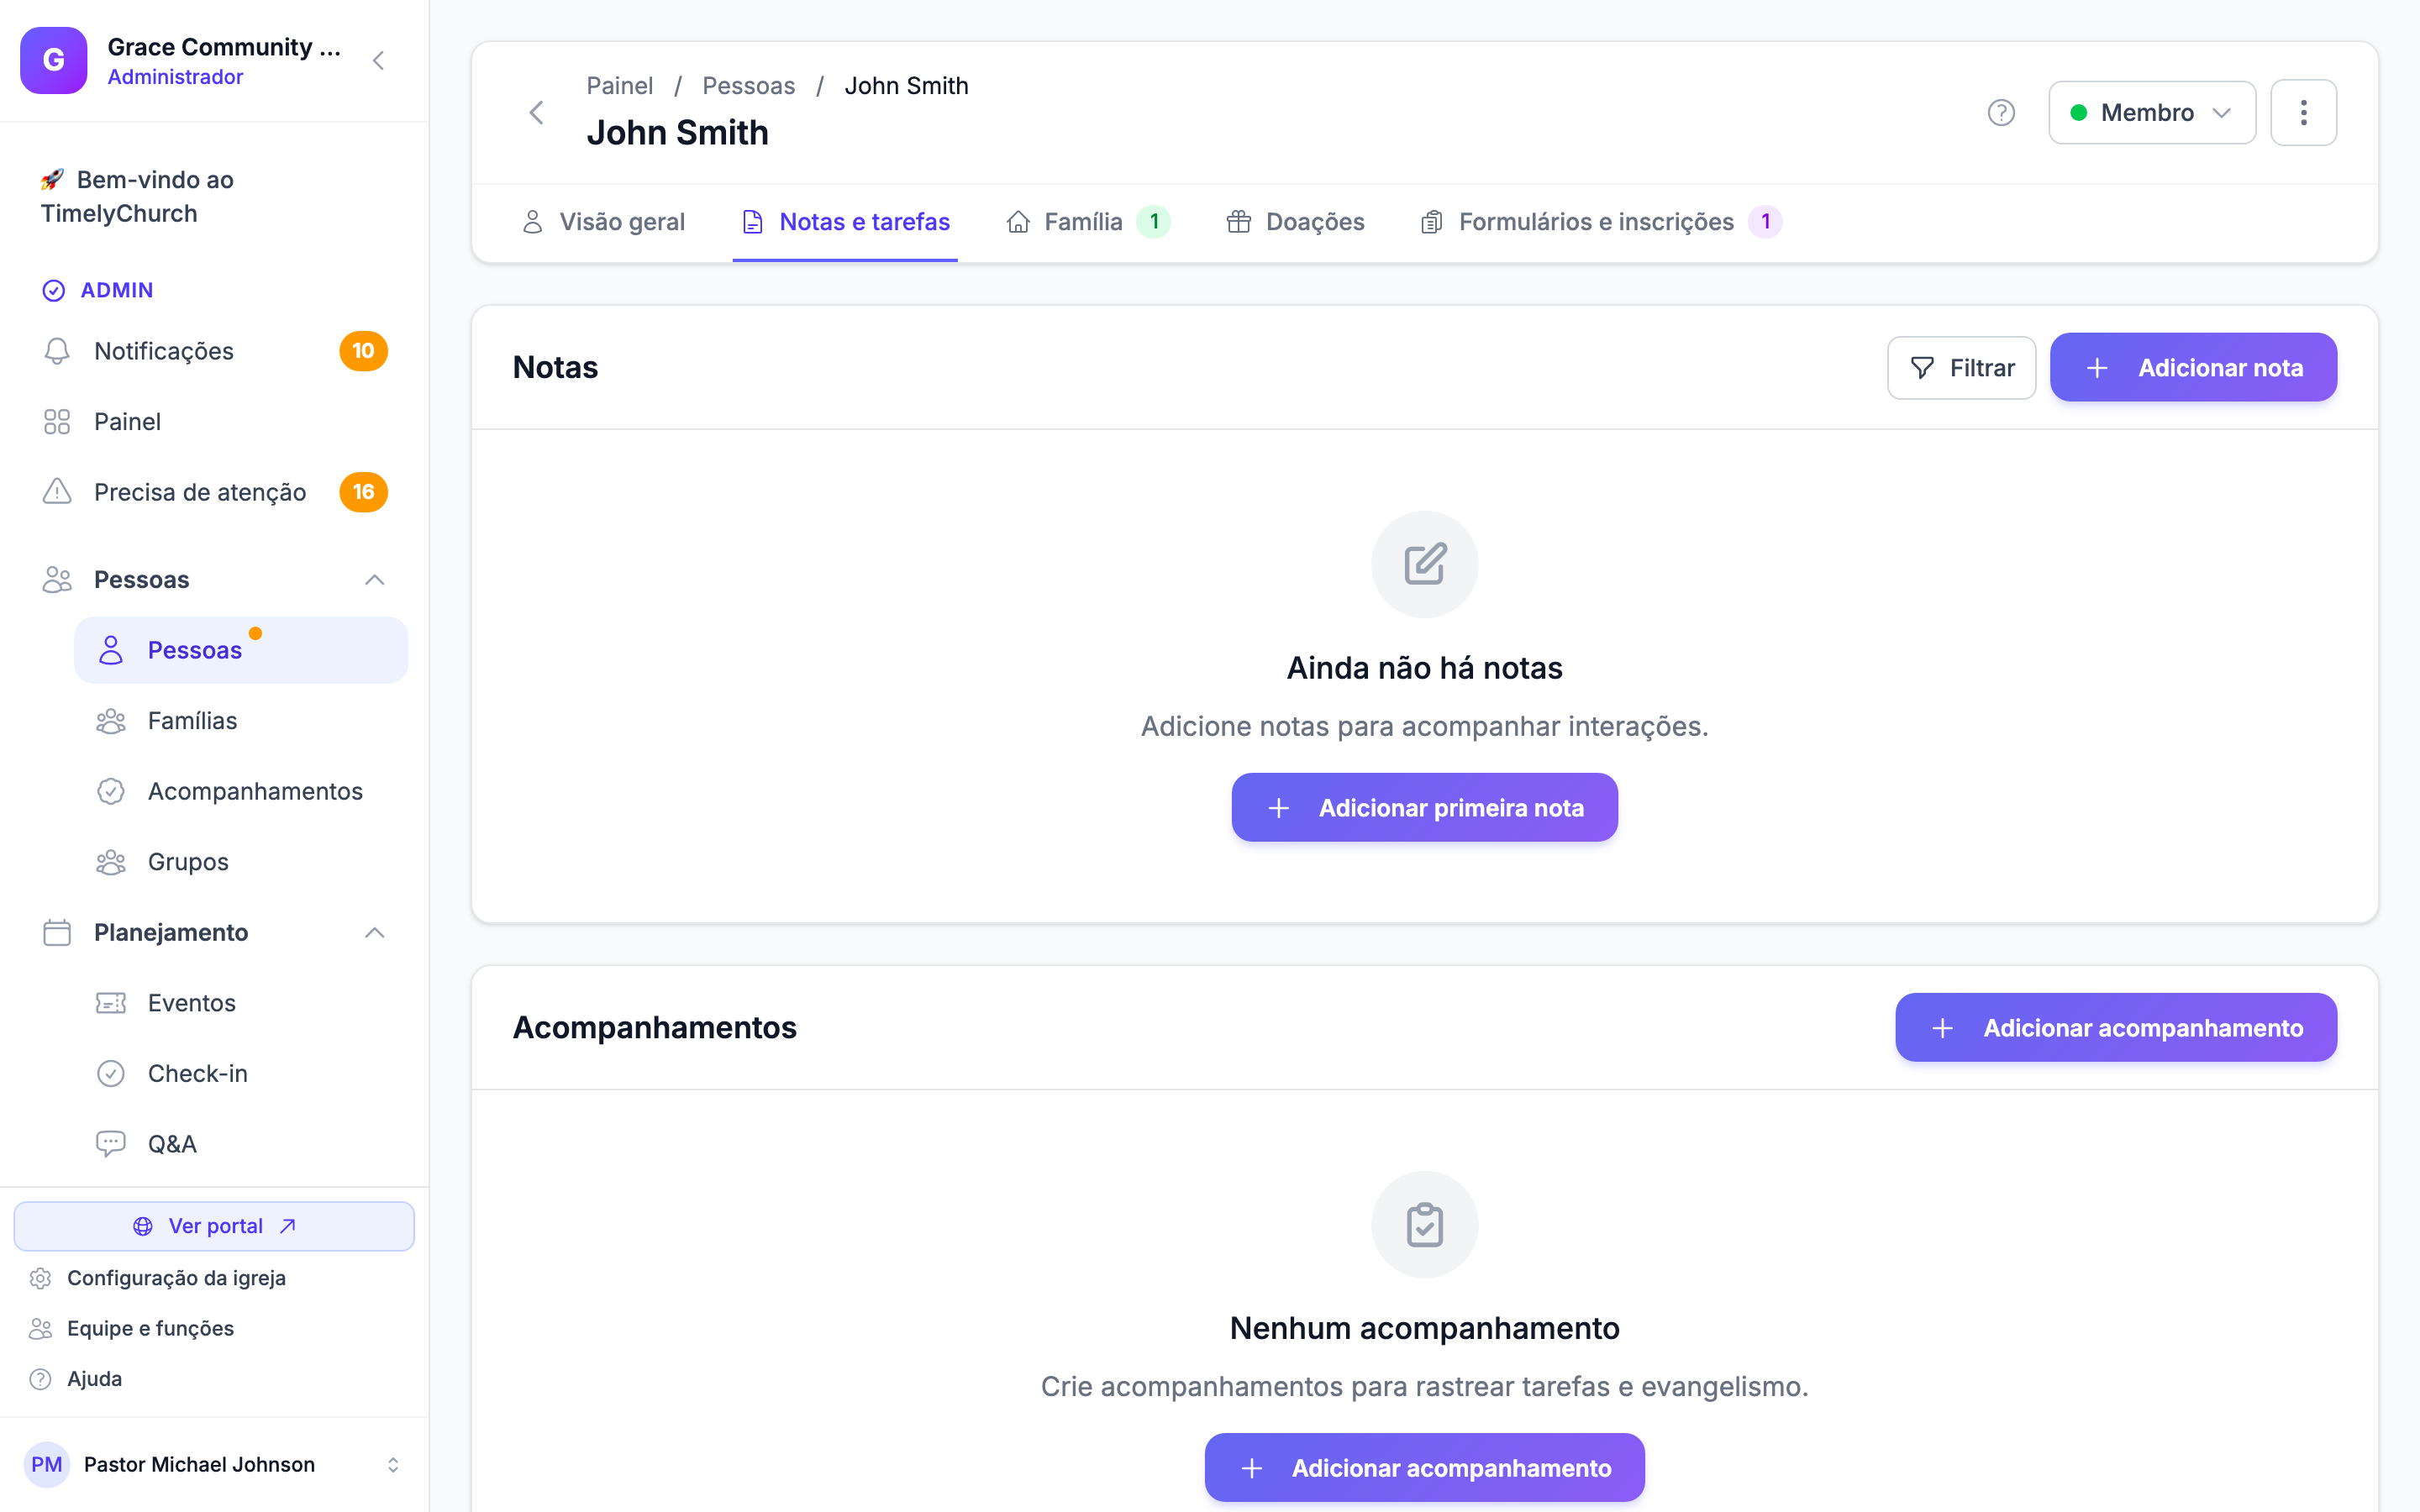Click Adicionar acompanhamento under Nenhum acompanhamento
This screenshot has width=2420, height=1512.
[x=1424, y=1467]
